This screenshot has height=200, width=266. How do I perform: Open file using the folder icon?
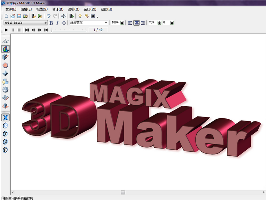[13, 16]
